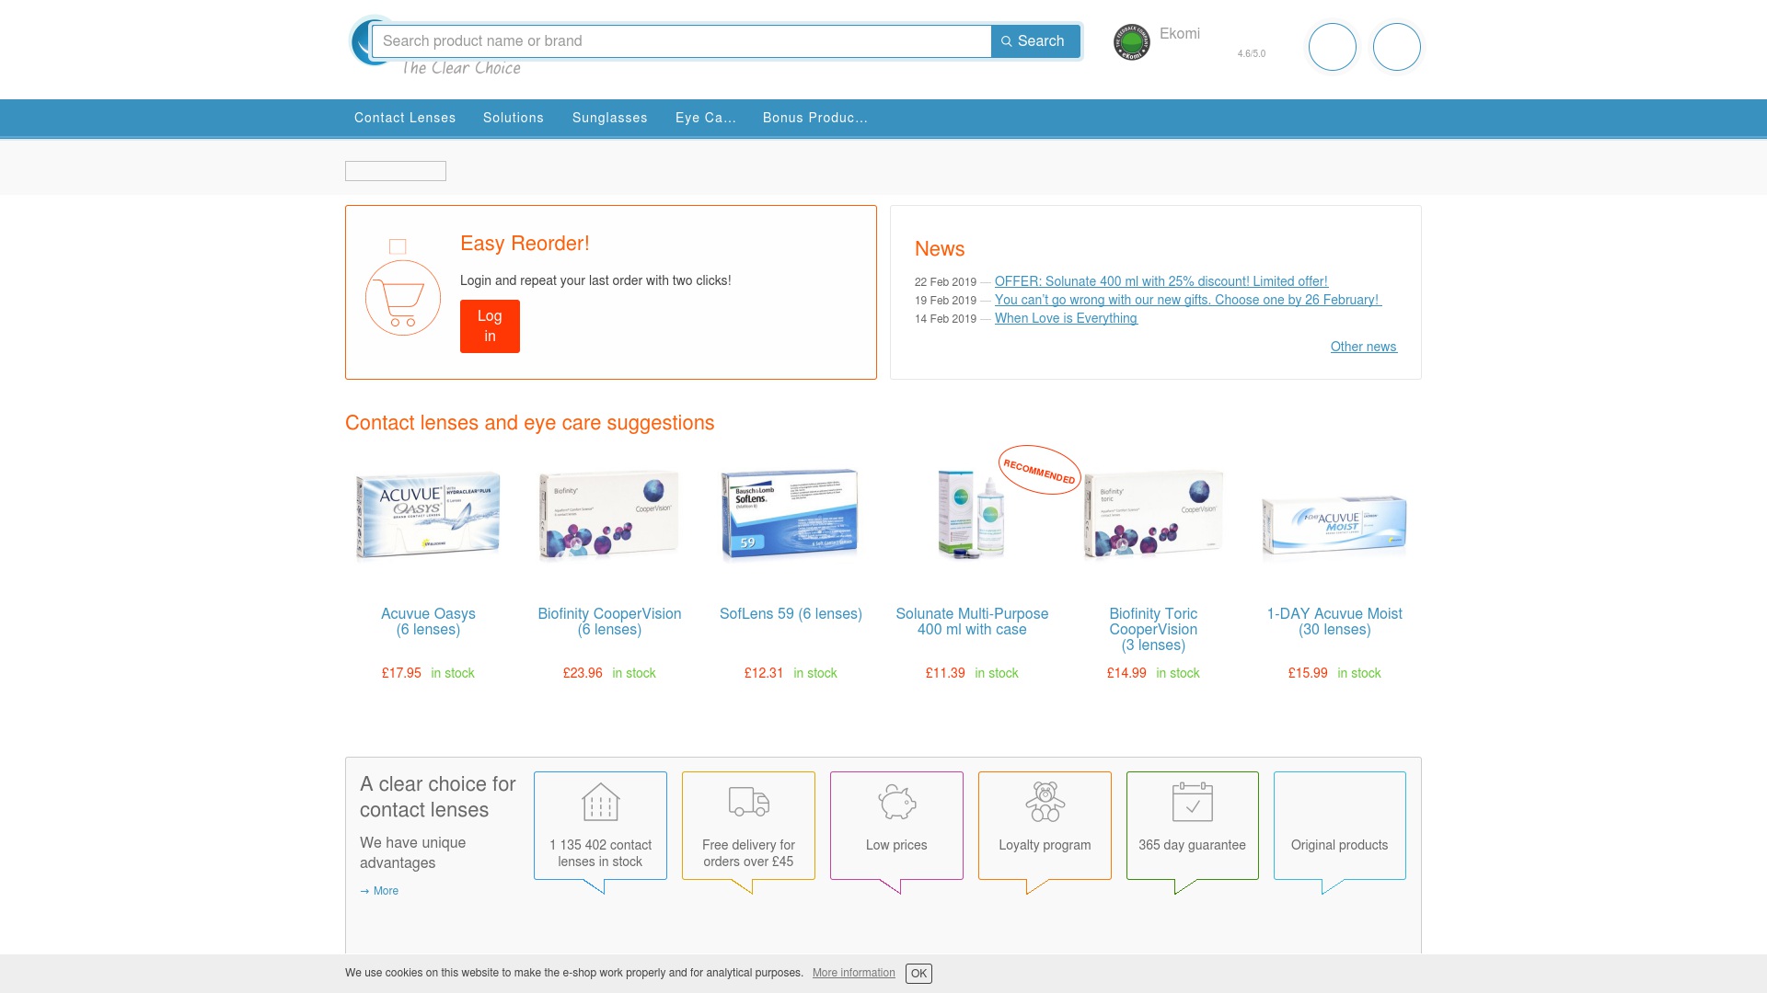The height and width of the screenshot is (993, 1767).
Task: Click the 14 Feb 2019 news date
Action: (945, 319)
